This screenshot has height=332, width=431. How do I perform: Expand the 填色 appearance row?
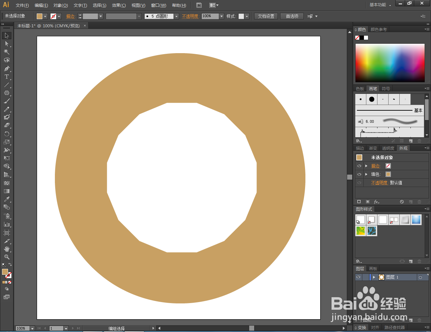pyautogui.click(x=366, y=174)
